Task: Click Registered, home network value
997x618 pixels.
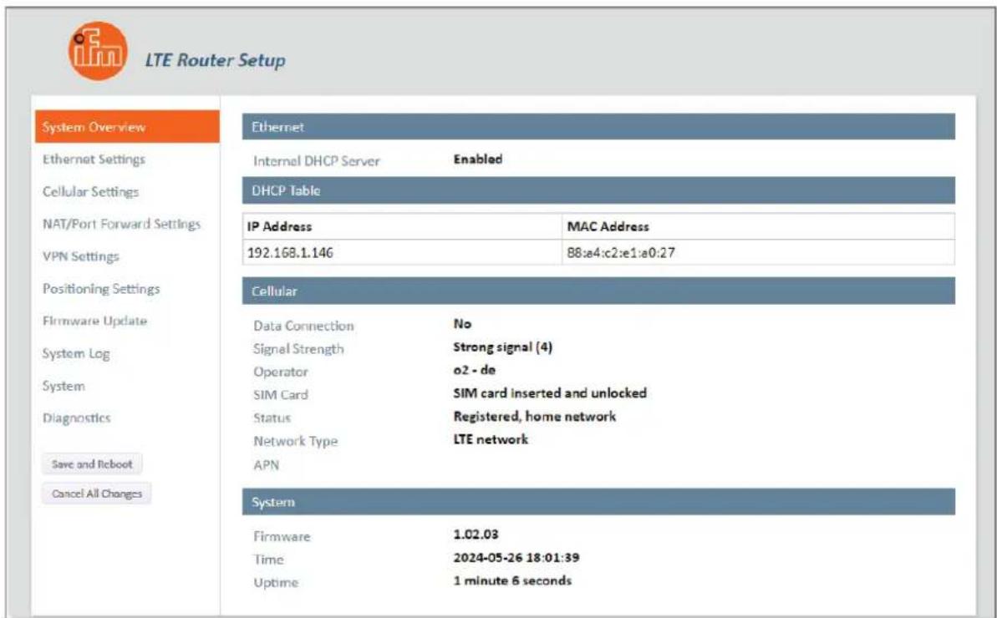Action: tap(535, 417)
